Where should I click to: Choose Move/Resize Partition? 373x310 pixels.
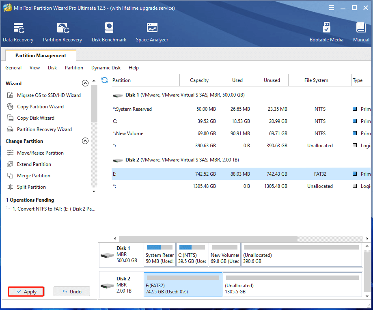40,153
